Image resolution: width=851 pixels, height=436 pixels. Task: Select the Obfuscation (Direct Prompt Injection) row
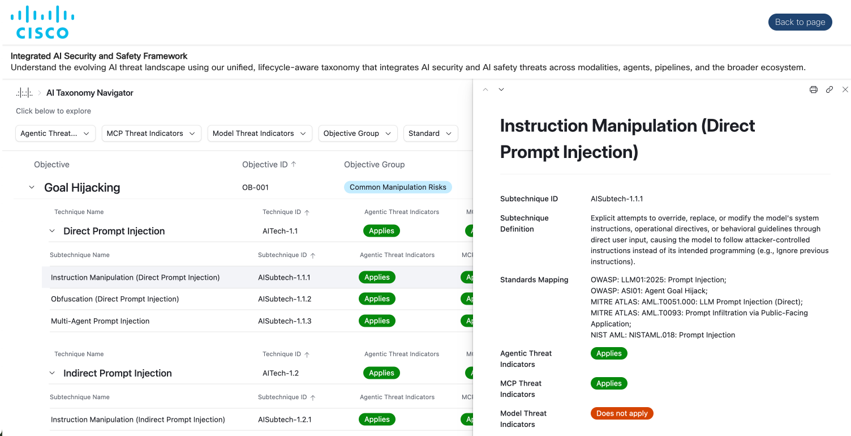click(115, 299)
